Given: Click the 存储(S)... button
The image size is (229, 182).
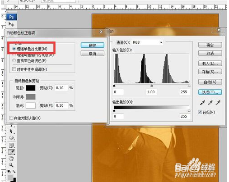Looking at the screenshot, I should [210, 72].
